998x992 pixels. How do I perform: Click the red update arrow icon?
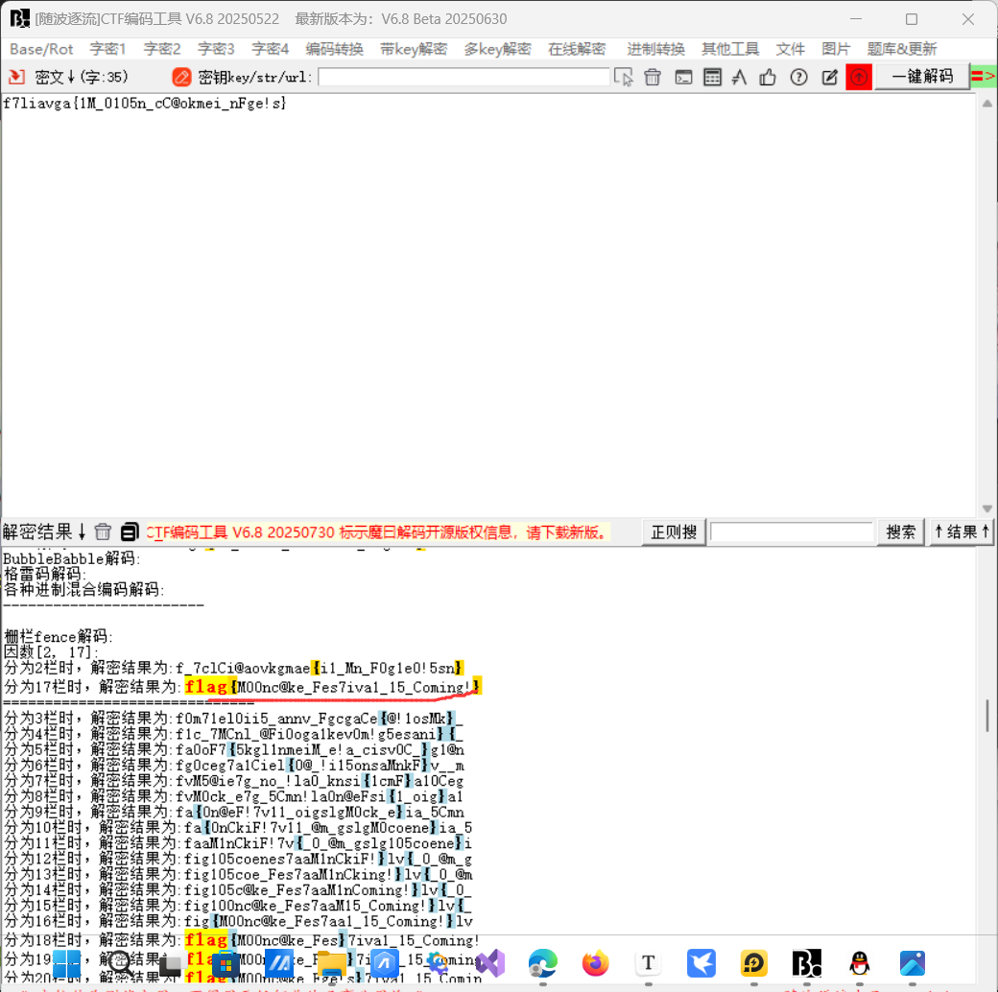click(x=857, y=77)
